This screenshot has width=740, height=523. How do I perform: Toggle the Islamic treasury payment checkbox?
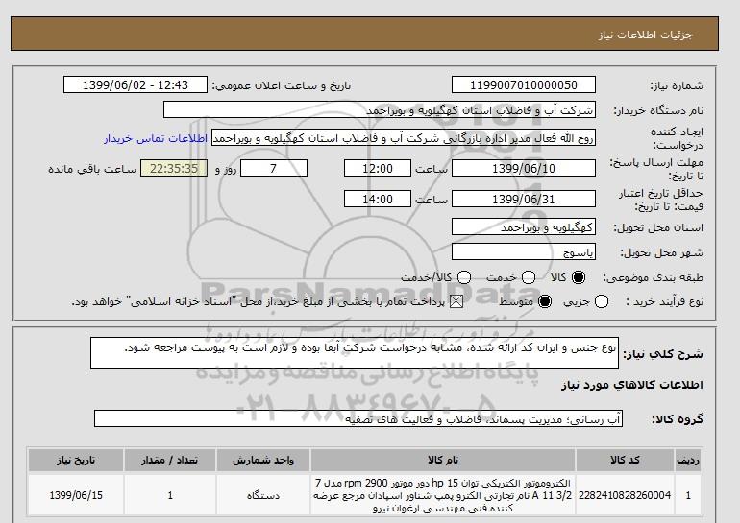(456, 301)
